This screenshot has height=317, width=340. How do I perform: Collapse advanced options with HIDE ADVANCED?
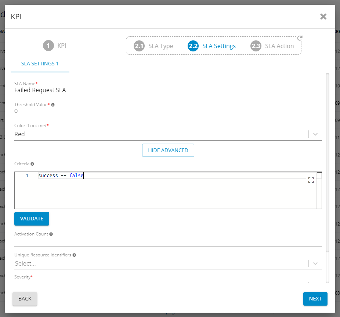pyautogui.click(x=168, y=150)
